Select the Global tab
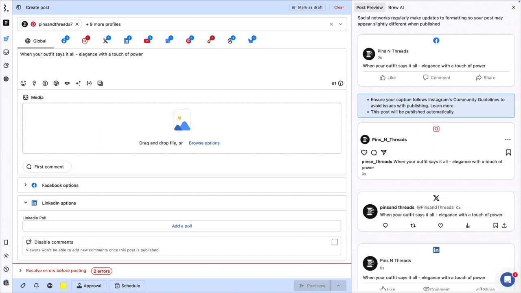 [36, 41]
